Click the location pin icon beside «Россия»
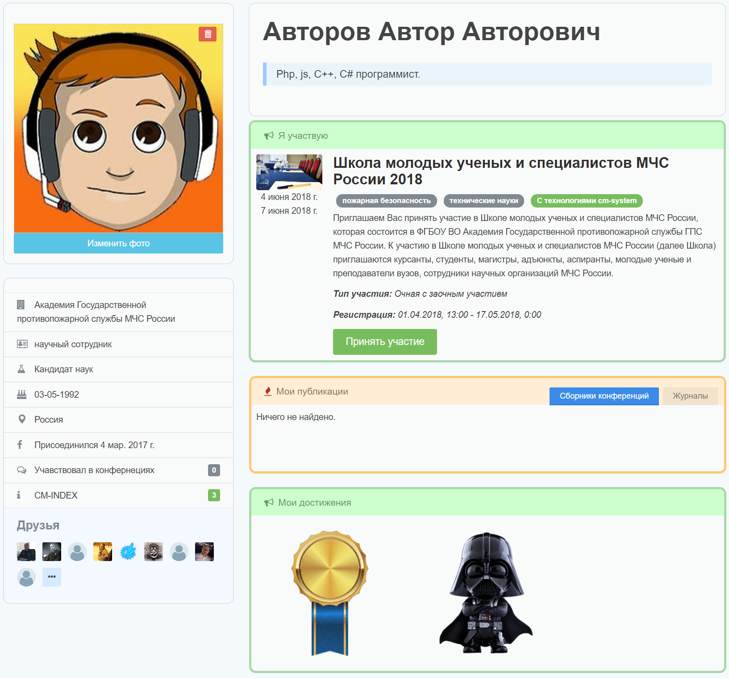 point(21,419)
